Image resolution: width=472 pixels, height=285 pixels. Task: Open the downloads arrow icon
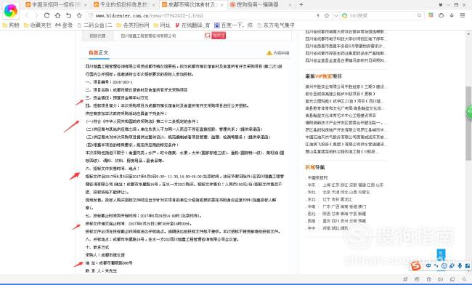click(452, 15)
